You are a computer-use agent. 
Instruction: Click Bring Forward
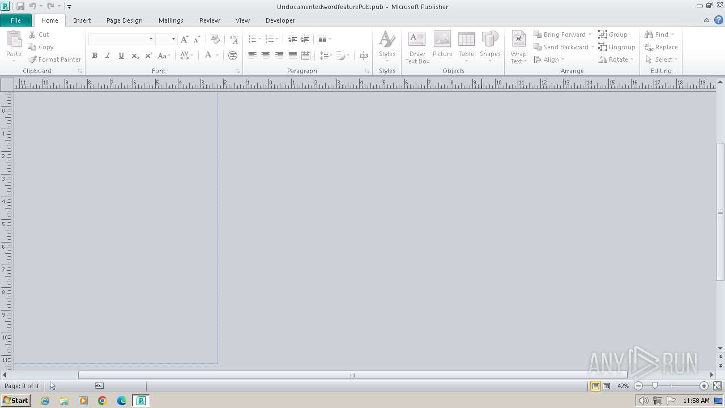[x=562, y=35]
